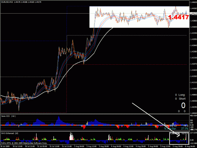Click the 1.44365 price scale value
The width and height of the screenshot is (197, 148).
194,9
